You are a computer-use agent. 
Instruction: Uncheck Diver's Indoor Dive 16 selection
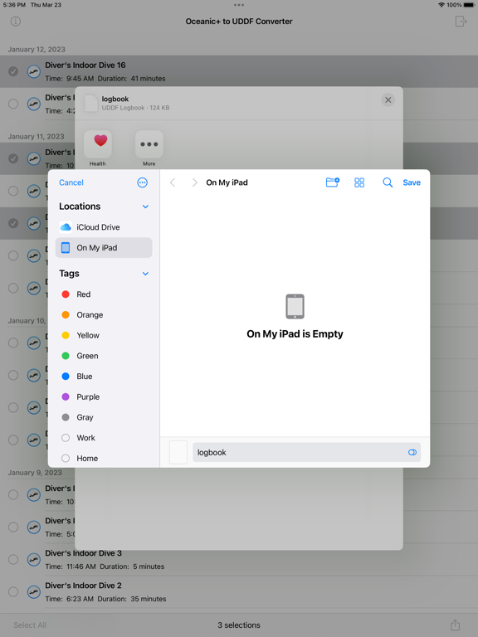point(13,71)
